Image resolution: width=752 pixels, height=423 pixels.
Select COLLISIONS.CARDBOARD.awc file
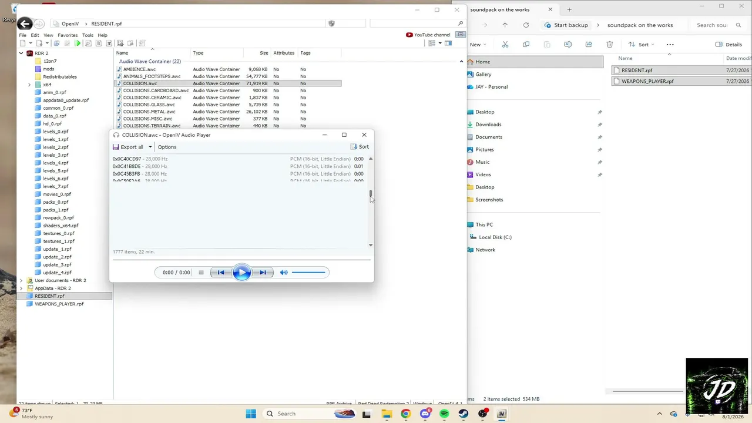[156, 90]
